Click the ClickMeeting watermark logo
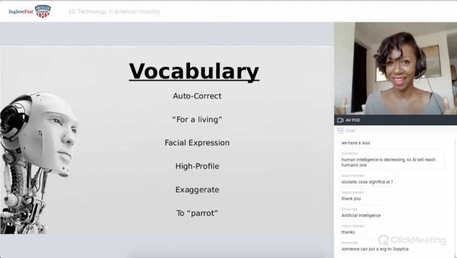 411,240
